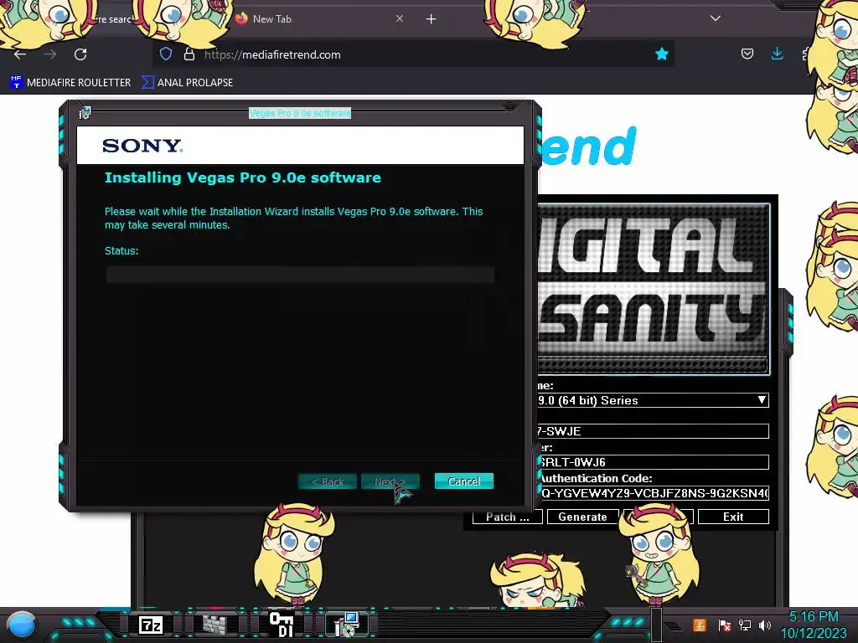Open the MEDIAFIRE ROULETTER bookmark

coord(70,83)
